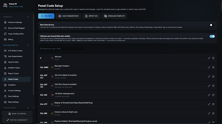
Task: Edit Display of Unauthorised Signs code
Action: click(x=209, y=104)
